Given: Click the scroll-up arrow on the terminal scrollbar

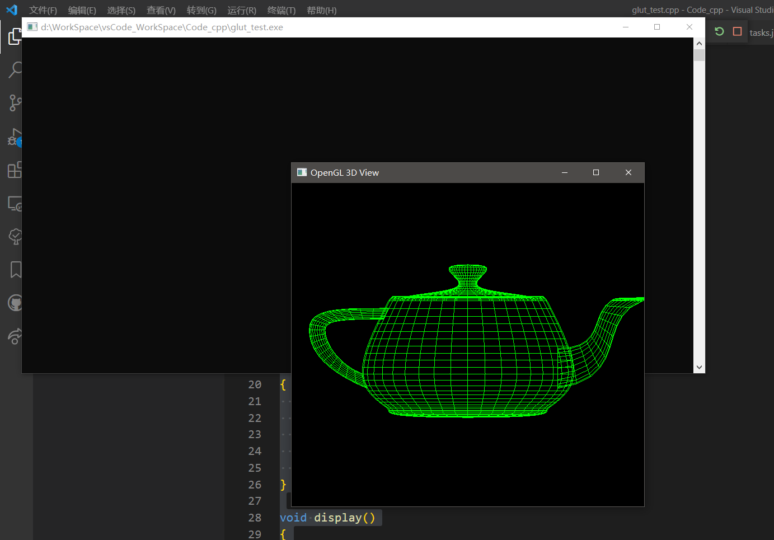Looking at the screenshot, I should [699, 43].
